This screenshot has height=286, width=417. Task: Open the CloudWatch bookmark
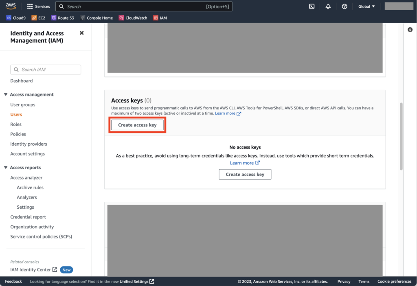pyautogui.click(x=133, y=18)
